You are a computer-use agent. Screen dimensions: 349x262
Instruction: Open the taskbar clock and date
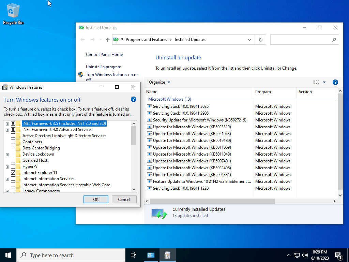[x=320, y=255]
